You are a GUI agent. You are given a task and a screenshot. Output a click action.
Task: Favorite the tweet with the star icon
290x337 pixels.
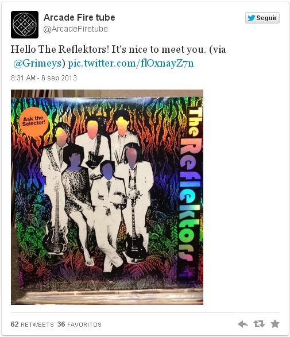[275, 324]
